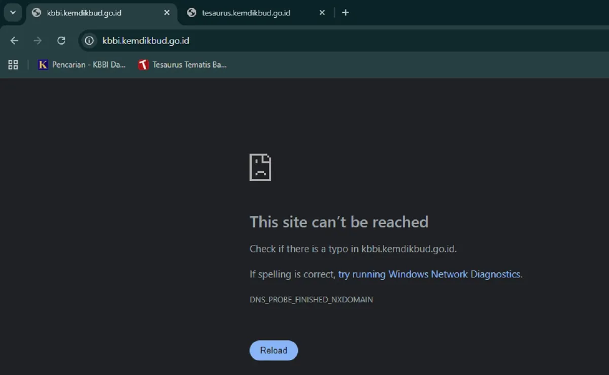Click the globe favicon on the kbbi tab
Viewport: 609px width, 375px height.
36,12
